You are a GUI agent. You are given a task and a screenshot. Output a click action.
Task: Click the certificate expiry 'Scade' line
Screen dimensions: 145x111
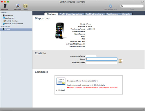coord(86,85)
